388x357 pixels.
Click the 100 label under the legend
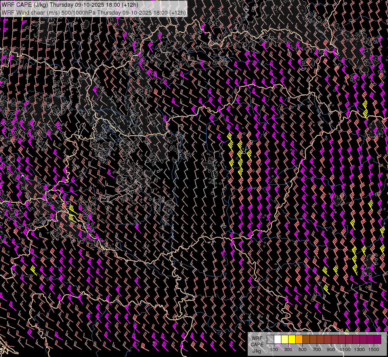[274, 349]
